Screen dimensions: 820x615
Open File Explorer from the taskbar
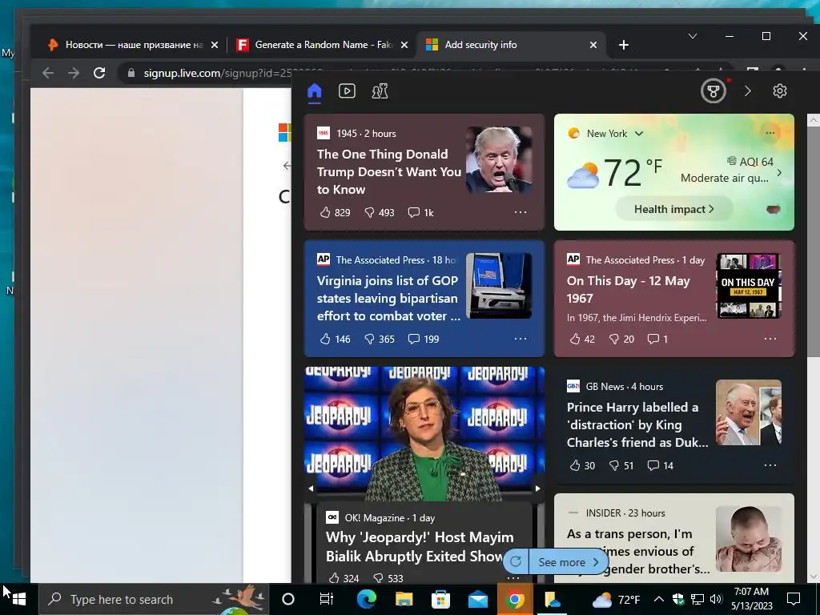coord(404,599)
